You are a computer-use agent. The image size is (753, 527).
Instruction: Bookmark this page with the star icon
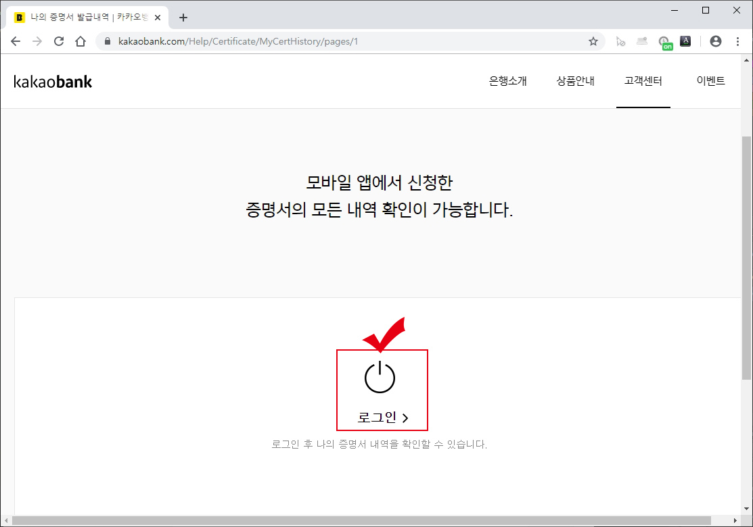point(593,41)
